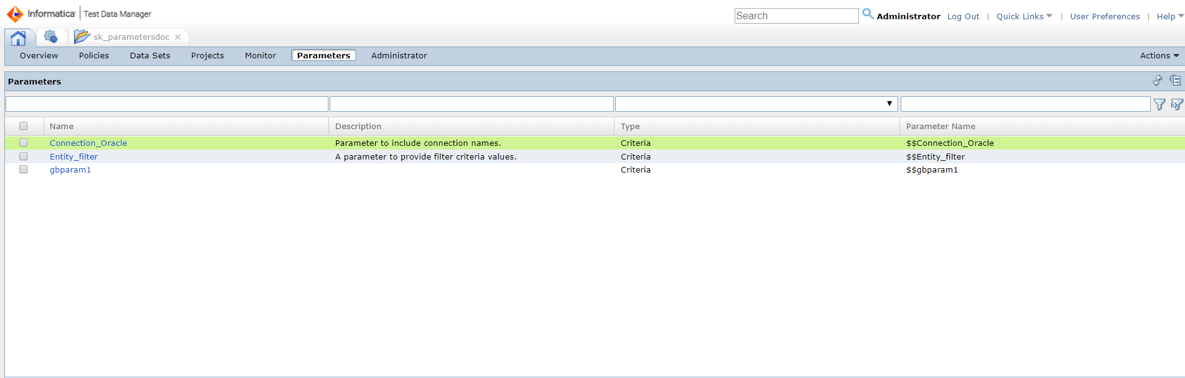Click the list view icon in the Parameters header

coord(1175,81)
